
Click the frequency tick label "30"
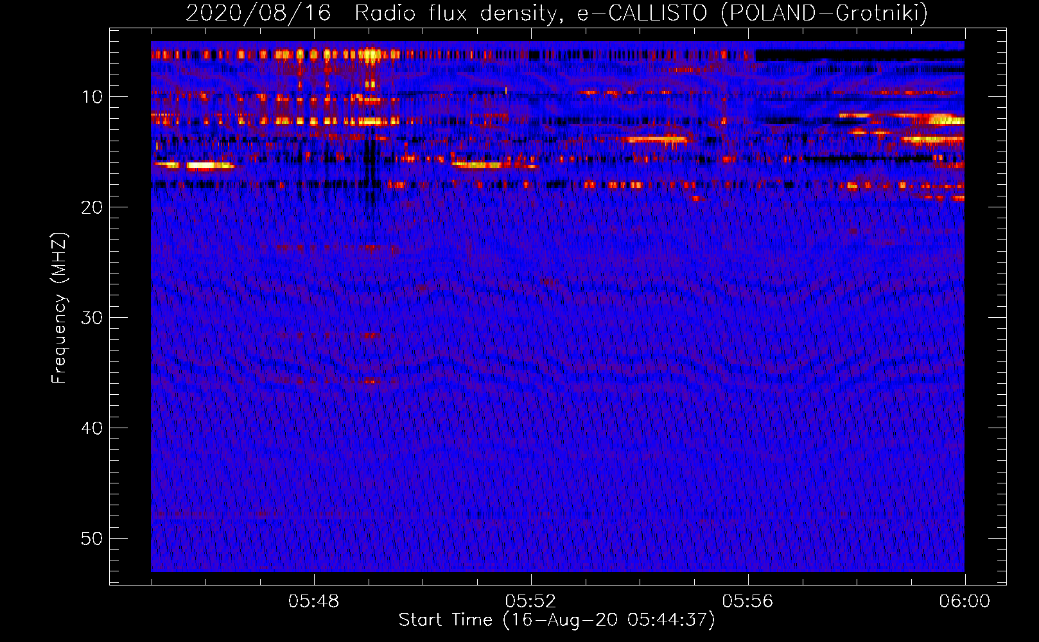coord(92,318)
